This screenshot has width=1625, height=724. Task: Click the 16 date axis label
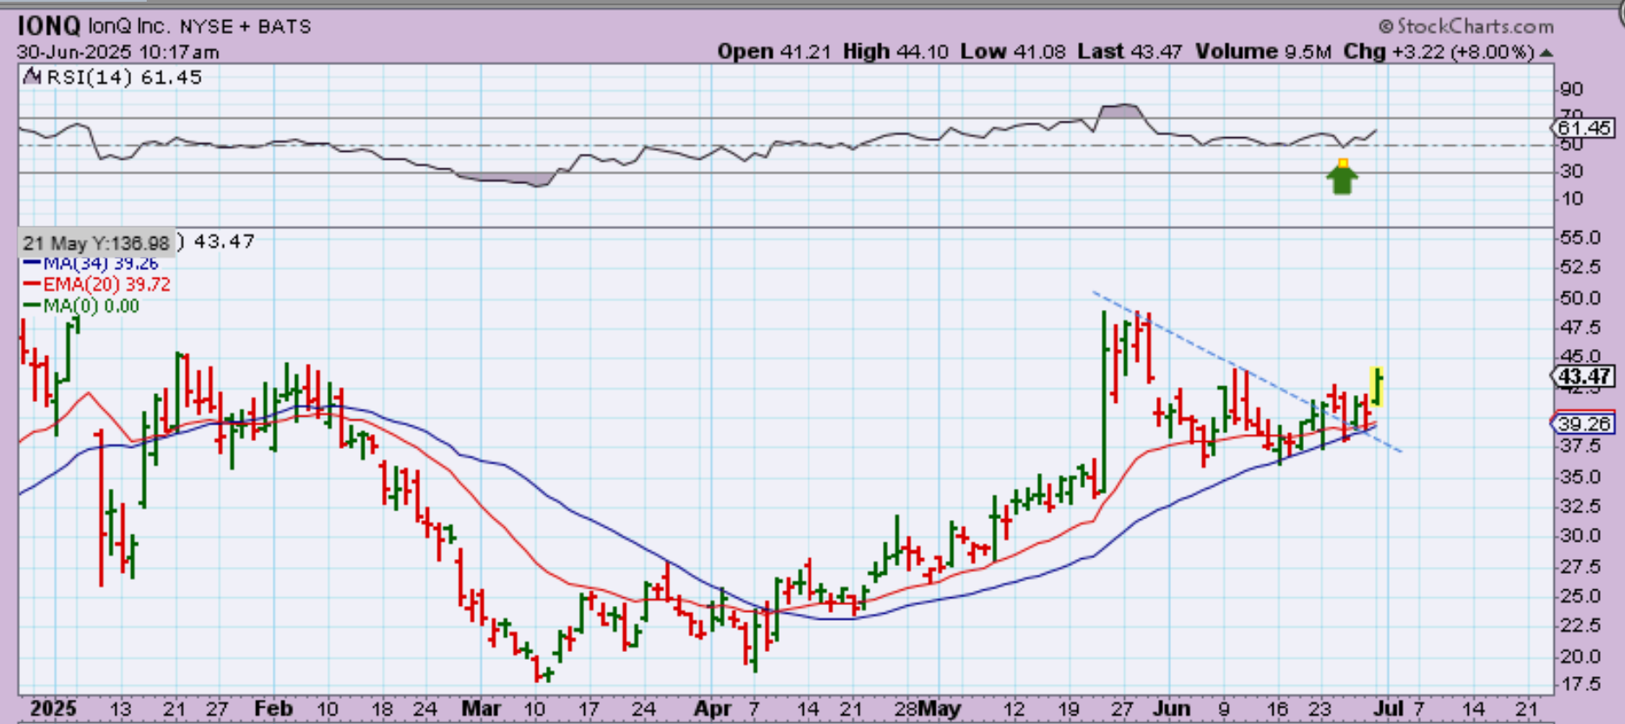pos(1277,708)
